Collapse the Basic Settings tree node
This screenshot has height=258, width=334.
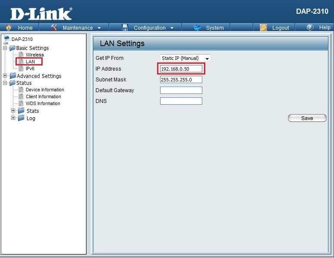(x=5, y=48)
